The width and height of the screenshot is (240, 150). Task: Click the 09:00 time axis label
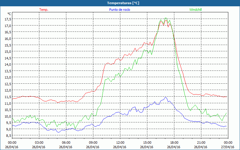click(93, 142)
